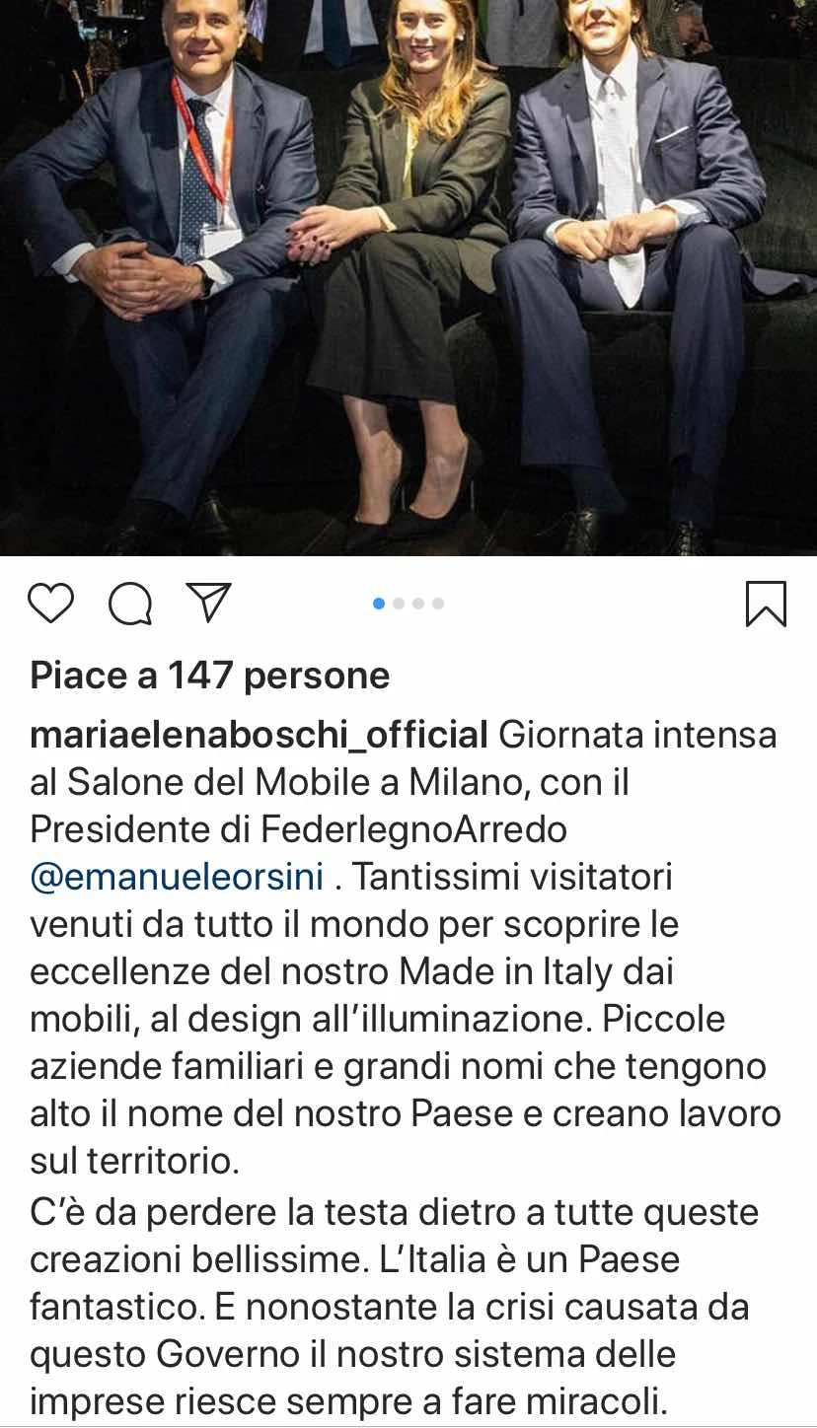Open the @emanueleorsini mention

177,878
